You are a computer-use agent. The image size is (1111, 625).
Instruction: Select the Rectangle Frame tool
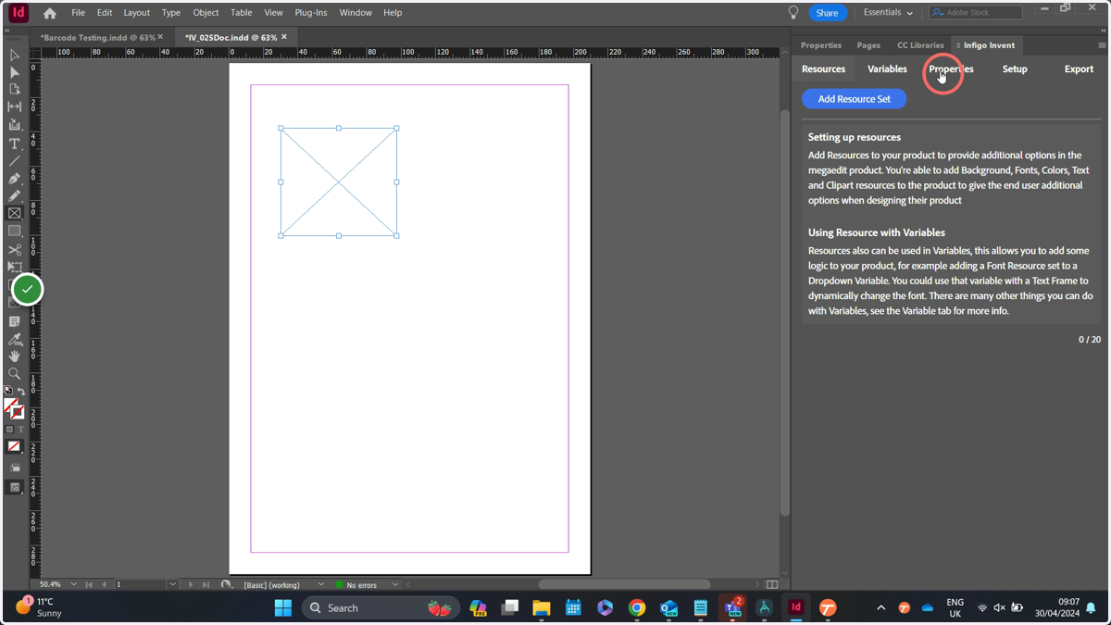[14, 214]
